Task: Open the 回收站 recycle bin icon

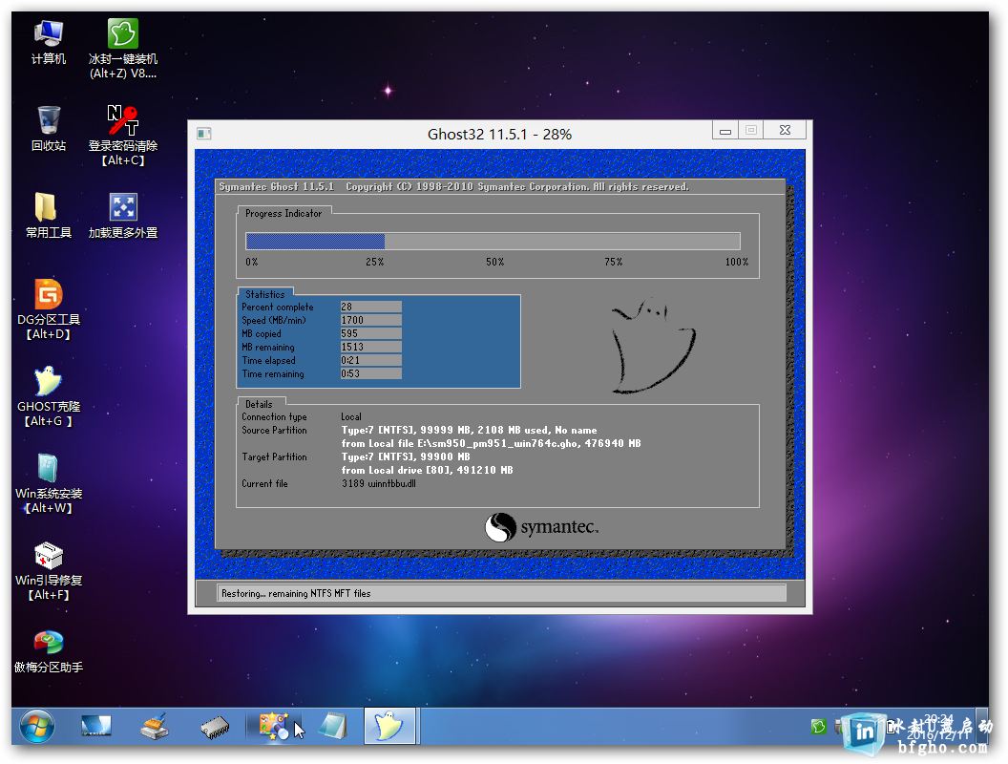Action: point(49,129)
